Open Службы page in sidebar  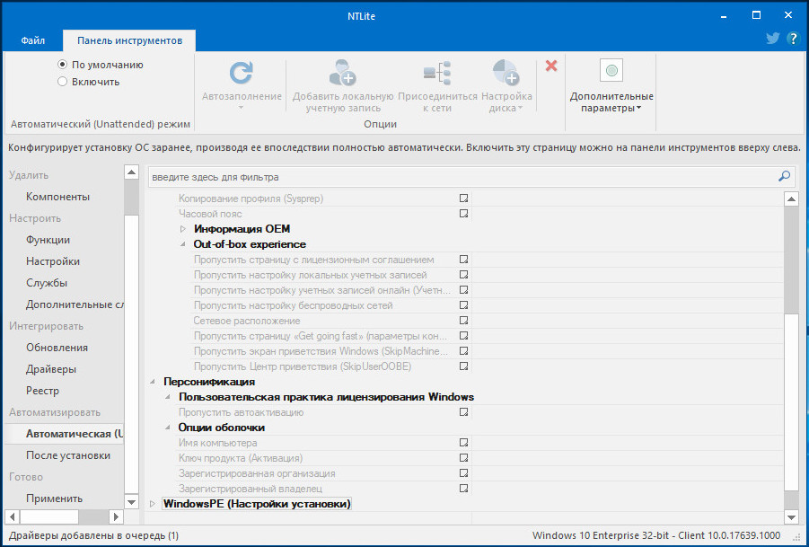(x=47, y=283)
